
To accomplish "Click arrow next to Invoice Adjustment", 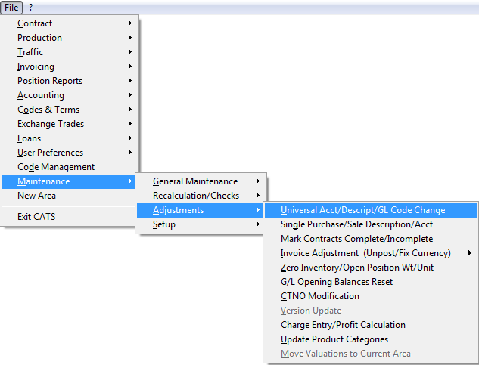I will [x=469, y=253].
